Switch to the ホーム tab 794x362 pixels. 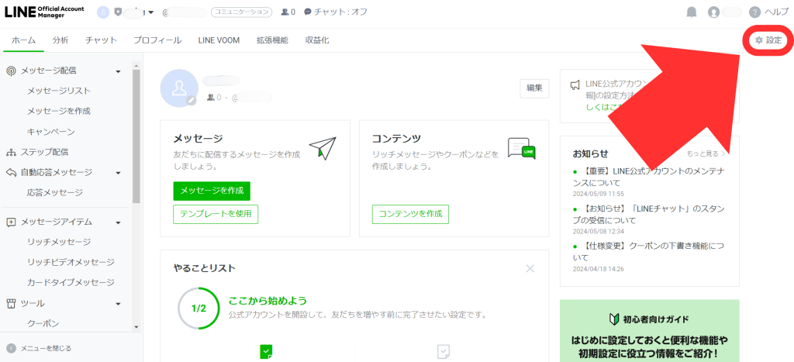point(24,40)
